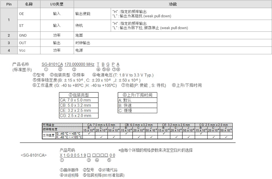
Task: Click the "⑤频率稳定度" legend line
Action: [x=86, y=80]
